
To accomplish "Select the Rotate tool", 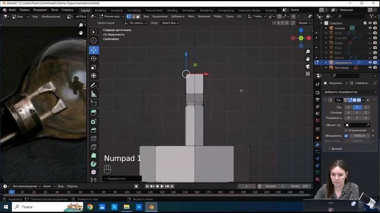I will click(94, 59).
